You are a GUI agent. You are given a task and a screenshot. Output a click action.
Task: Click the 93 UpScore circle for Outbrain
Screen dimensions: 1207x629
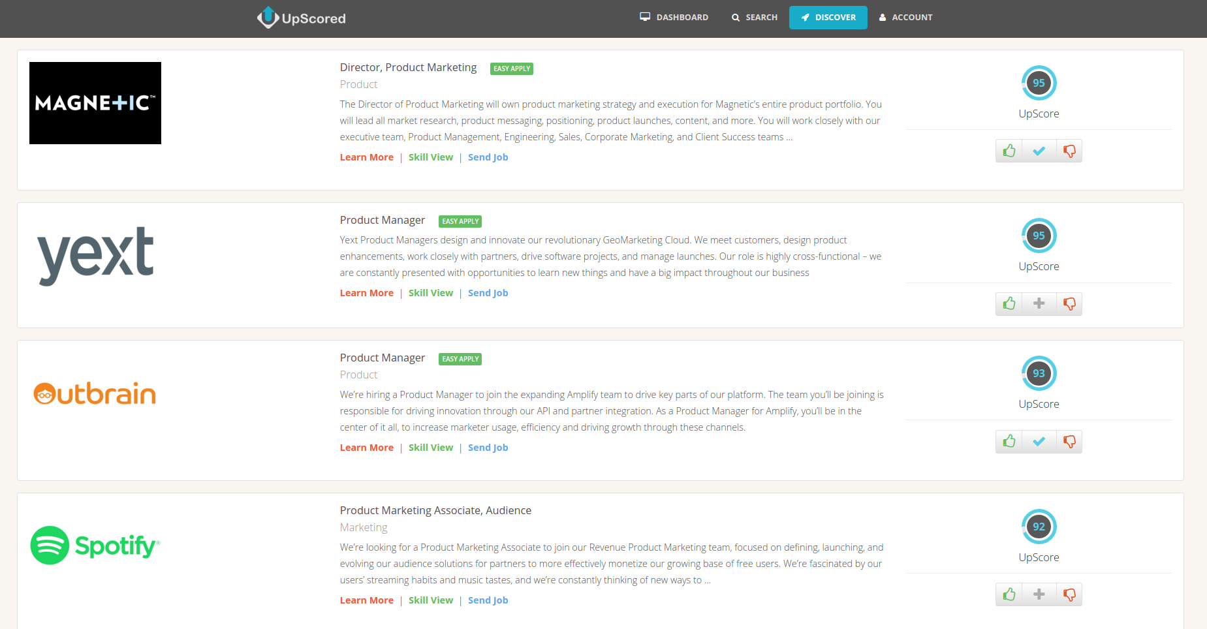point(1039,373)
